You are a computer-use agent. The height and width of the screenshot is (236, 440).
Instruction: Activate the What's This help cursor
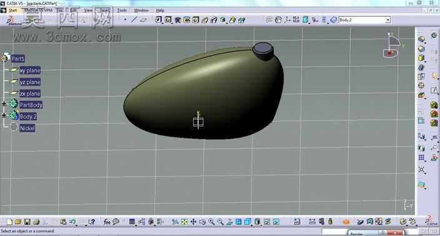[92, 222]
